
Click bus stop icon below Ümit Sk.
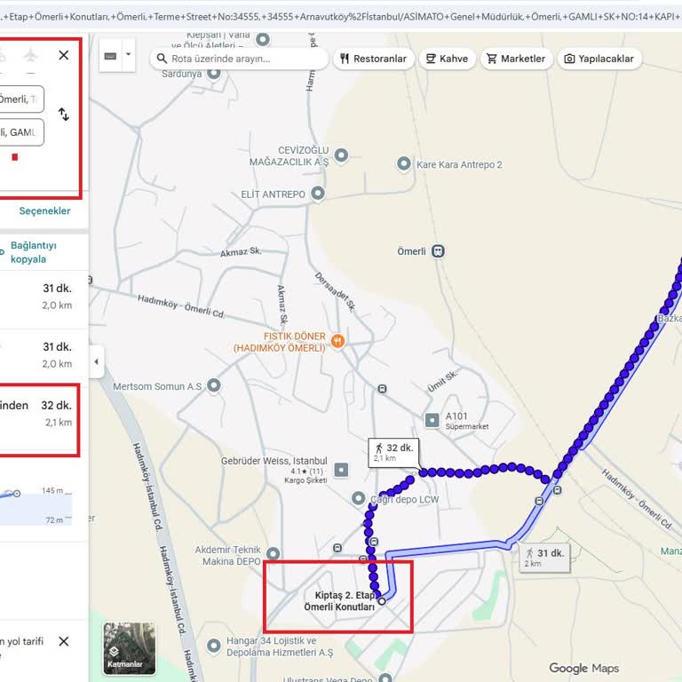pos(382,389)
